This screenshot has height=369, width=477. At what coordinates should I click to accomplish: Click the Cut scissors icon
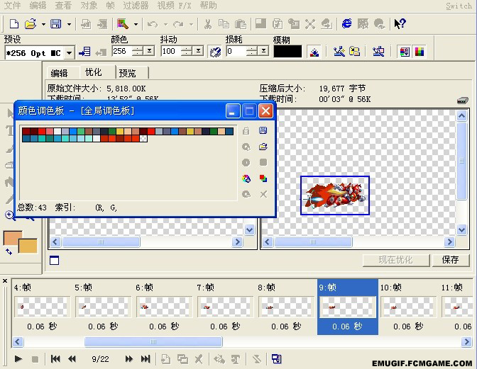point(208,24)
